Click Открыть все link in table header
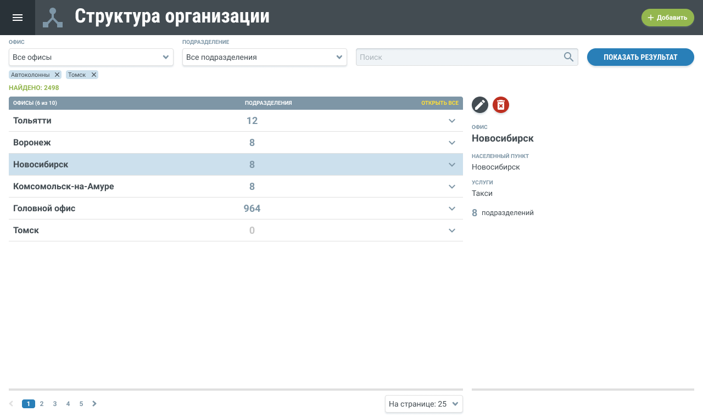Image resolution: width=703 pixels, height=417 pixels. [x=439, y=103]
